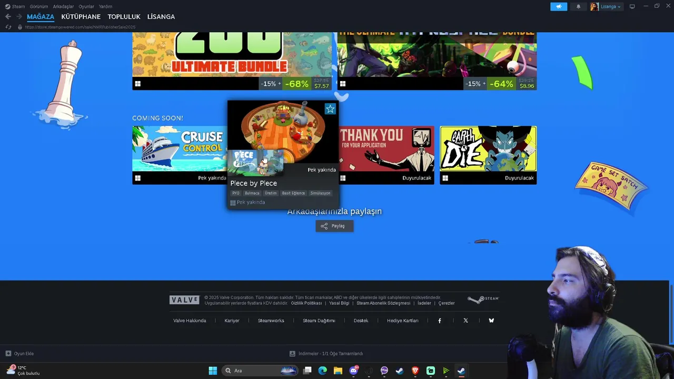Go forward with the forward arrow

(x=19, y=17)
